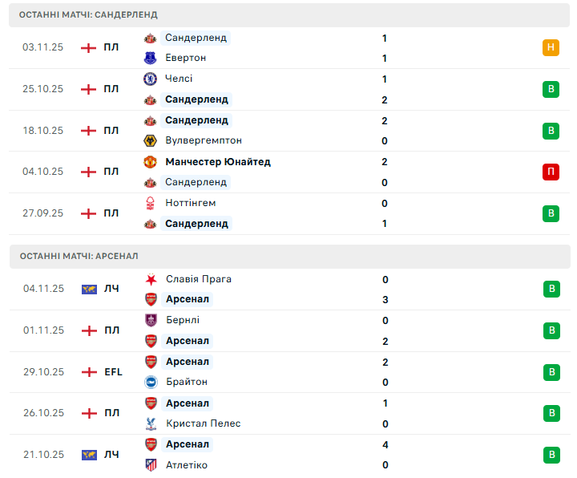Click the red loss badge for Manchester United match
Screen dimensions: 577x478
551,172
